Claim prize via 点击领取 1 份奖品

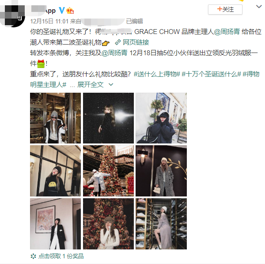[x=61, y=256]
